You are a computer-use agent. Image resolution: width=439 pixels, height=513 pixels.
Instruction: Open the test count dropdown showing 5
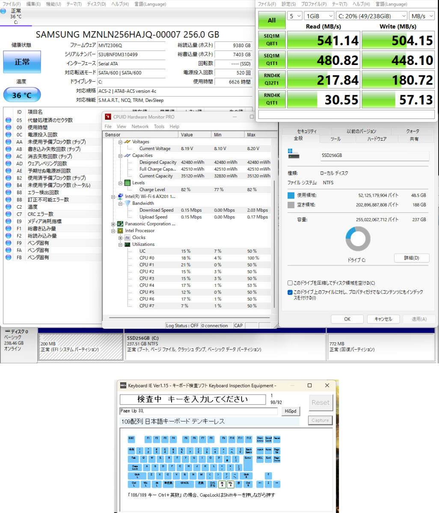294,16
